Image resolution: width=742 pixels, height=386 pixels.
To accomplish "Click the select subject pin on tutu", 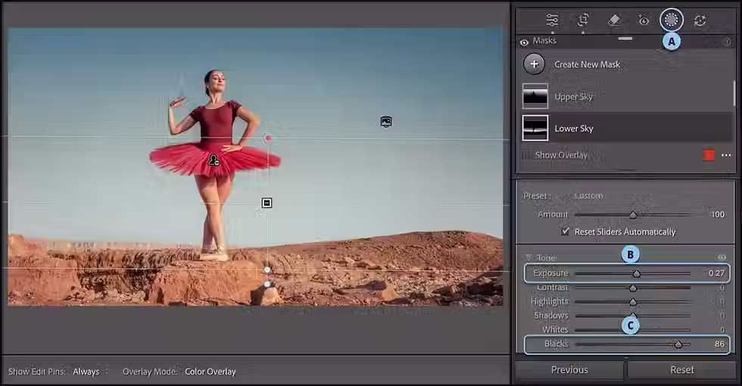I will pos(214,160).
